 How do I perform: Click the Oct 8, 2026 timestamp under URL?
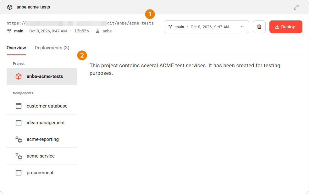(48, 31)
